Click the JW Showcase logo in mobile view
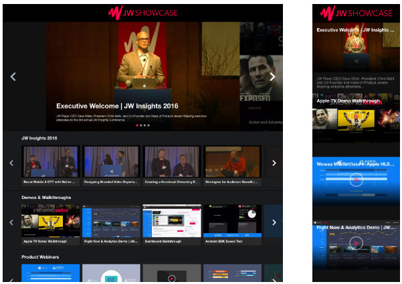Image resolution: width=402 pixels, height=284 pixels. 357,13
